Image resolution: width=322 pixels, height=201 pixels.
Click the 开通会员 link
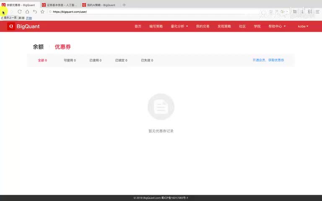259,60
